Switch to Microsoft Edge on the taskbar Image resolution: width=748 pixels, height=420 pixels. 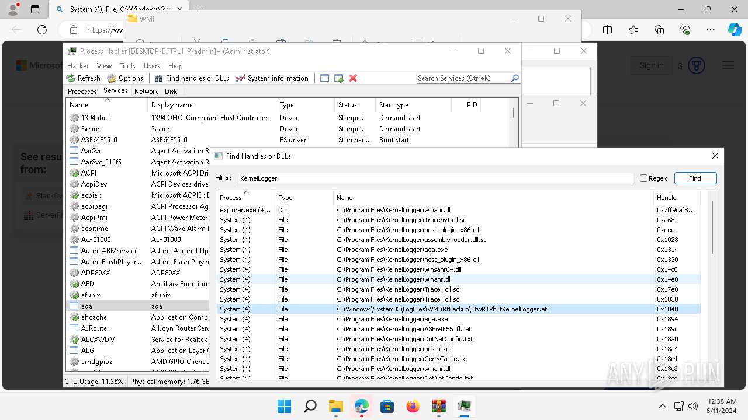tap(362, 406)
